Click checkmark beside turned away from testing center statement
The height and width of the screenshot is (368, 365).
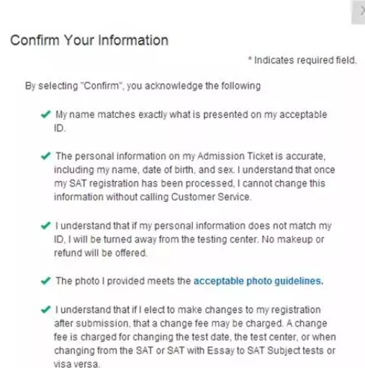(x=45, y=226)
